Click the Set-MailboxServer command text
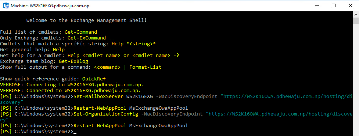 click(x=99, y=97)
